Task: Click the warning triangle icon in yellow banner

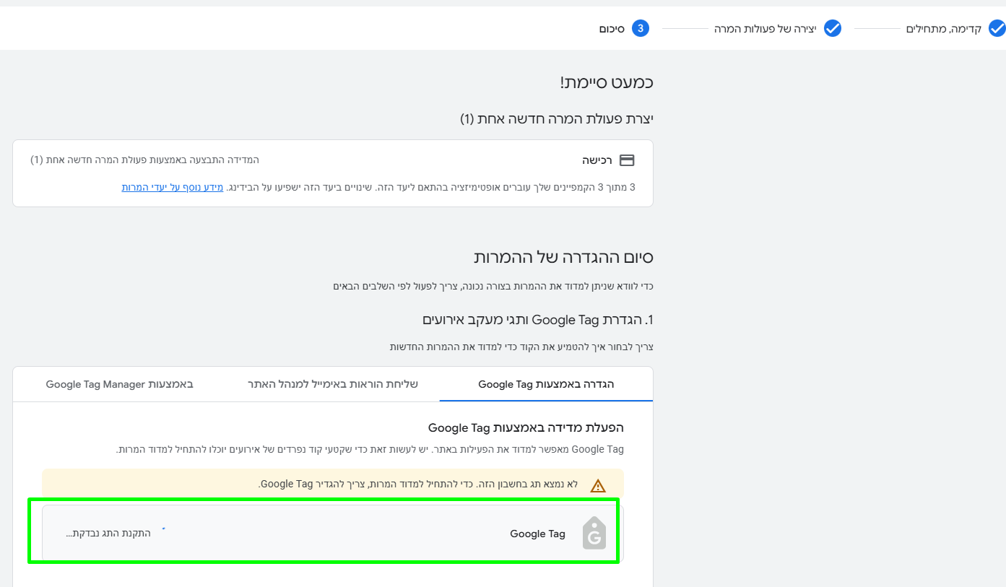Action: [598, 485]
